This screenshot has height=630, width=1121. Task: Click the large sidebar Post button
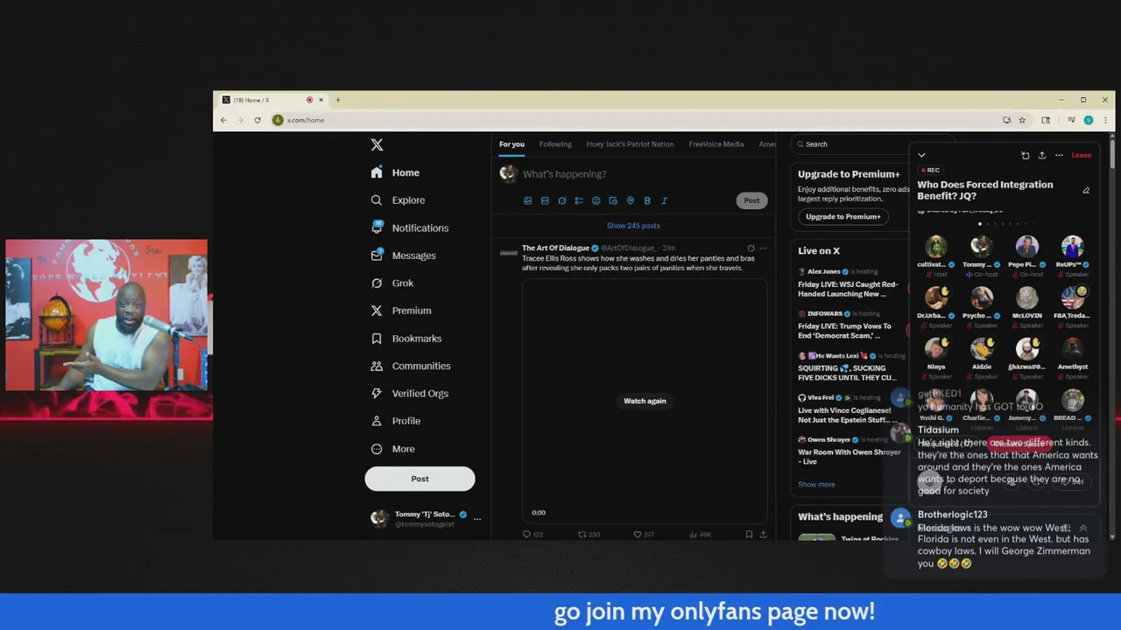419,479
